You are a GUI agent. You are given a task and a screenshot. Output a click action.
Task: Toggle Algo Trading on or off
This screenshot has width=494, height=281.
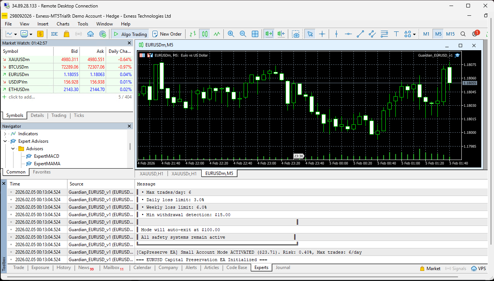point(130,34)
